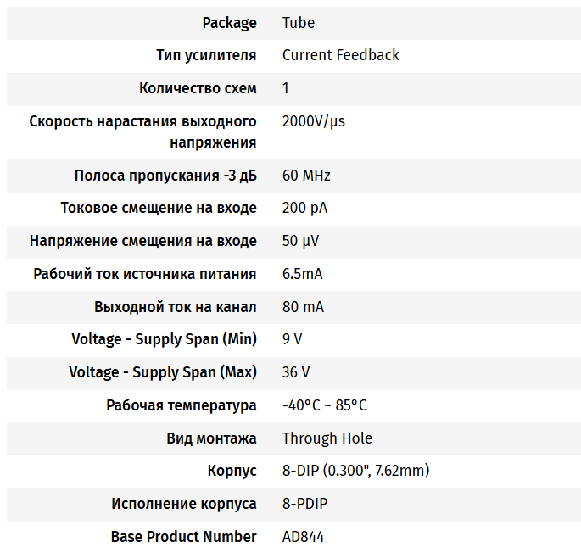Click the 200 pA value

click(304, 209)
